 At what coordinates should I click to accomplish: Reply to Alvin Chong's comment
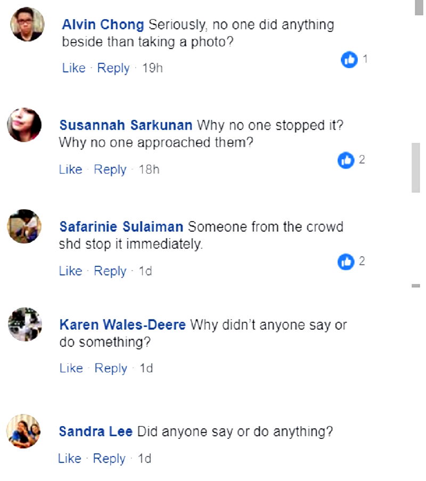click(113, 68)
